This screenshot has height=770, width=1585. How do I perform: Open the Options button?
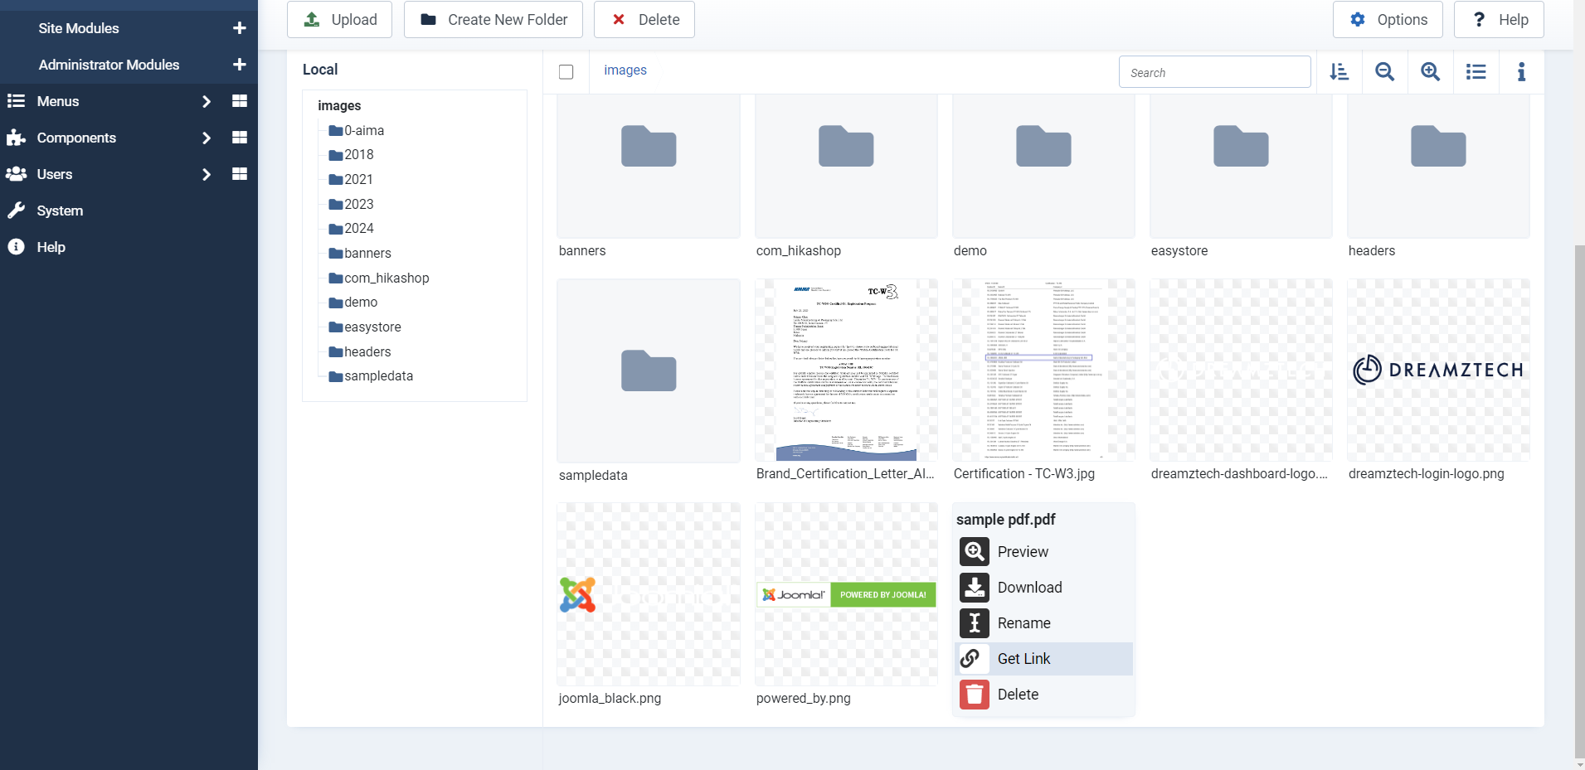(1388, 19)
